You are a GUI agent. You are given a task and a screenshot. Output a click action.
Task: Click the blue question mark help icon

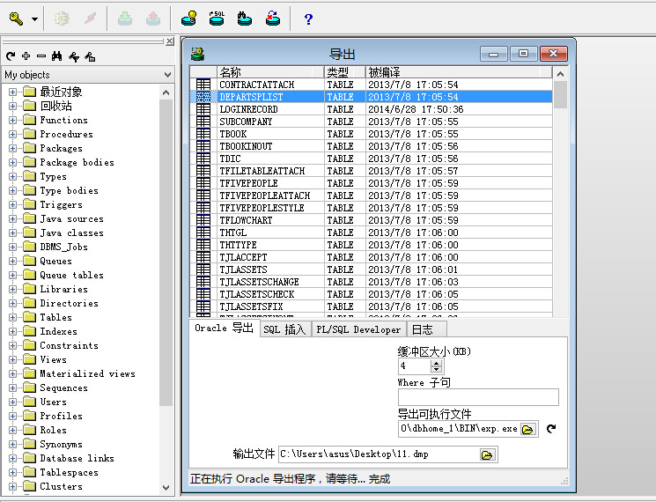point(308,19)
